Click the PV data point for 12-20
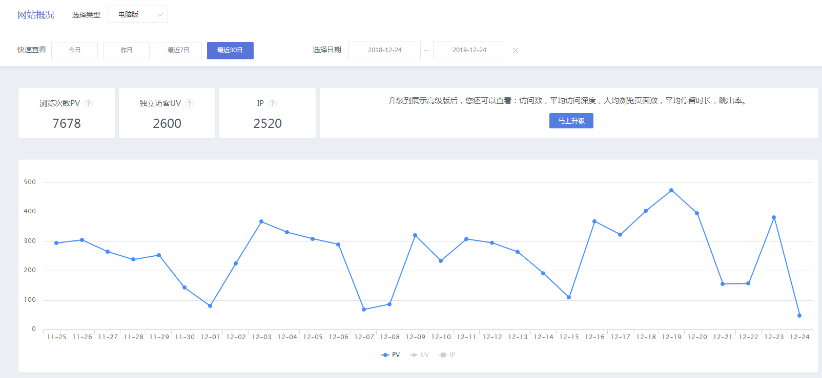 pos(697,213)
